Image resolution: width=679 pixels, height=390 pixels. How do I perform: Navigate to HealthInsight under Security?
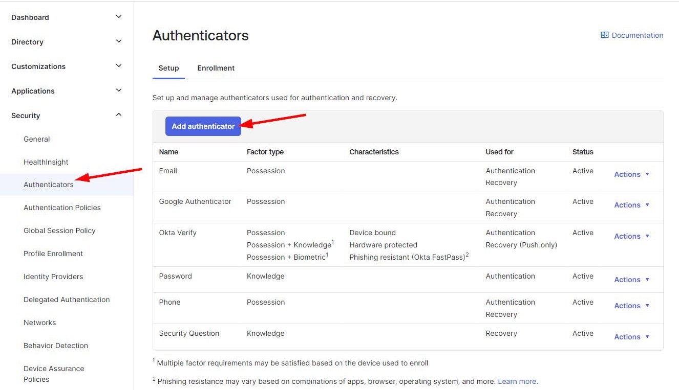coord(46,162)
